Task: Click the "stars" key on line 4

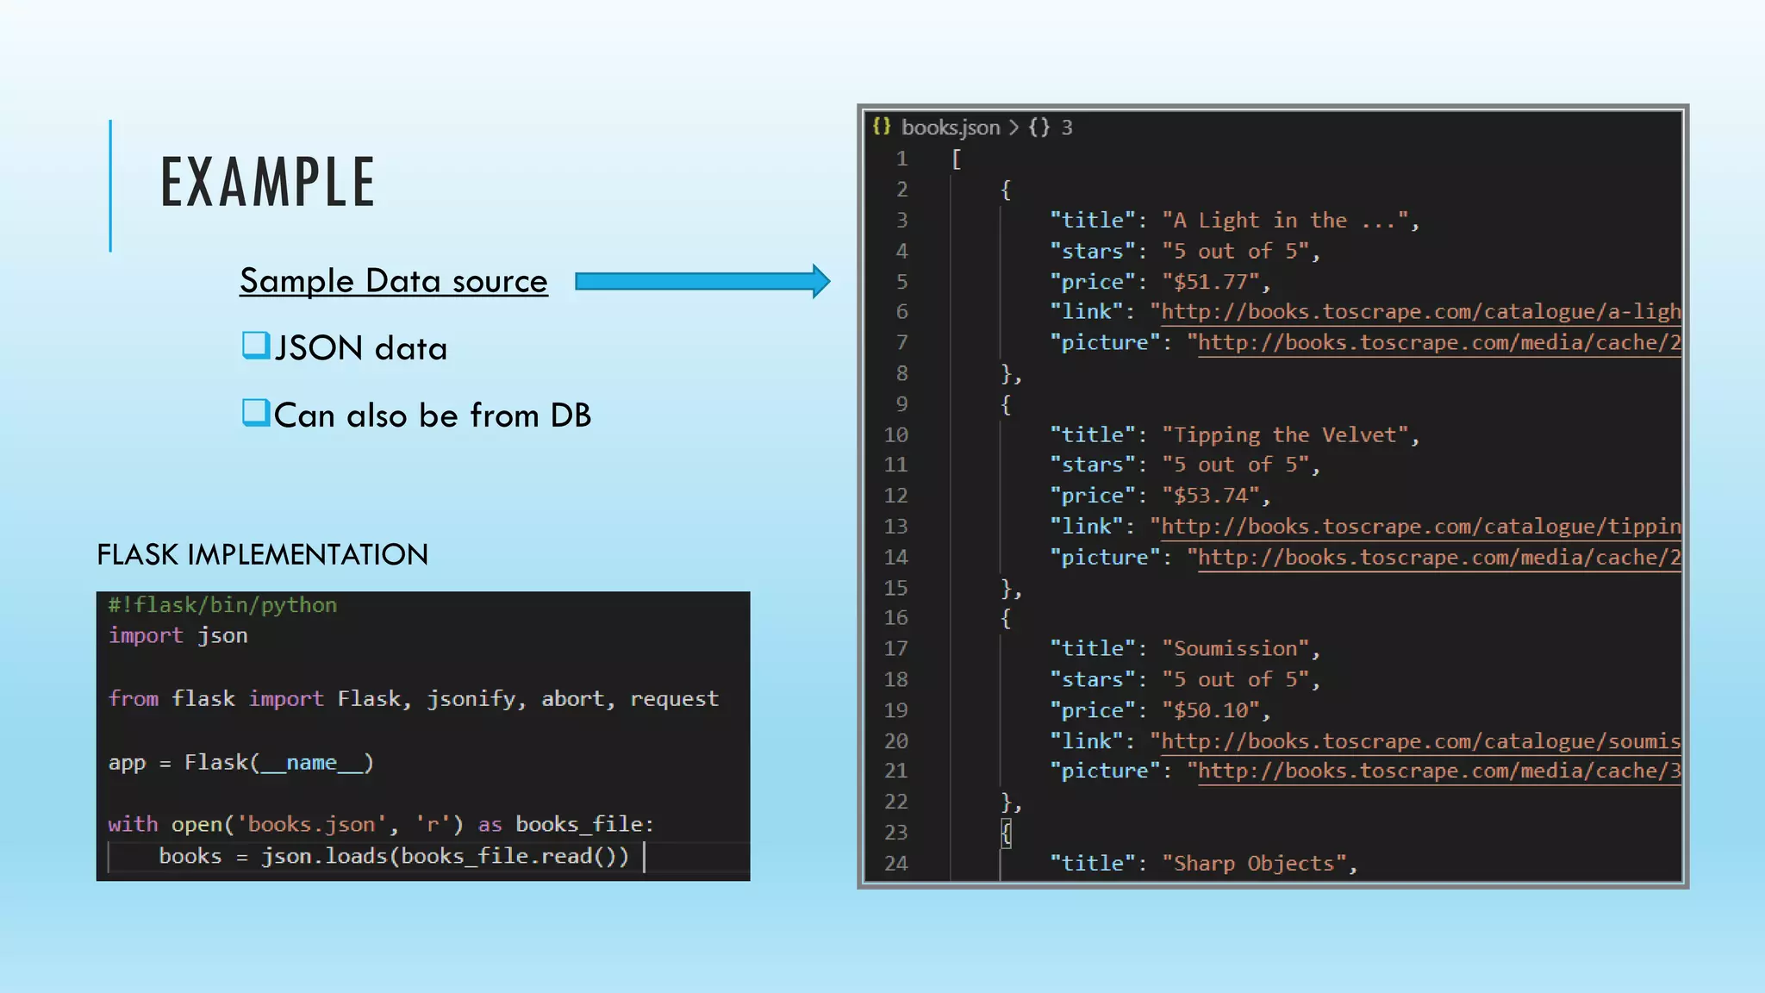Action: 1092,252
